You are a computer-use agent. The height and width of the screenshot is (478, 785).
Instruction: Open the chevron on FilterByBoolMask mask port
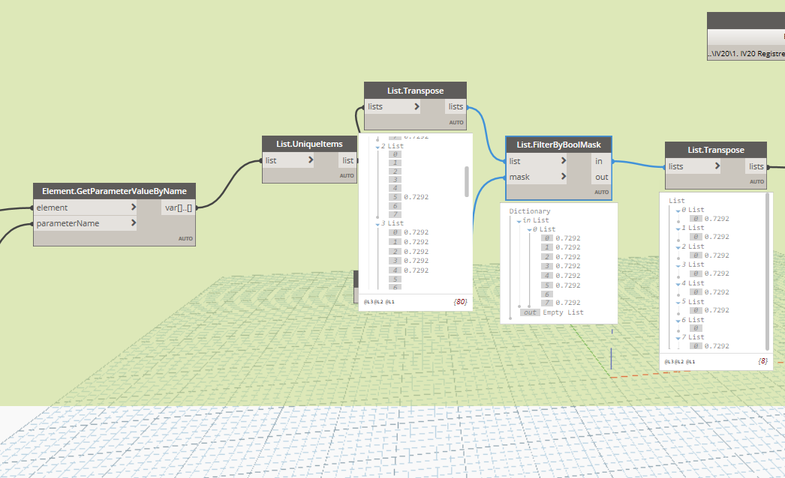pyautogui.click(x=563, y=177)
